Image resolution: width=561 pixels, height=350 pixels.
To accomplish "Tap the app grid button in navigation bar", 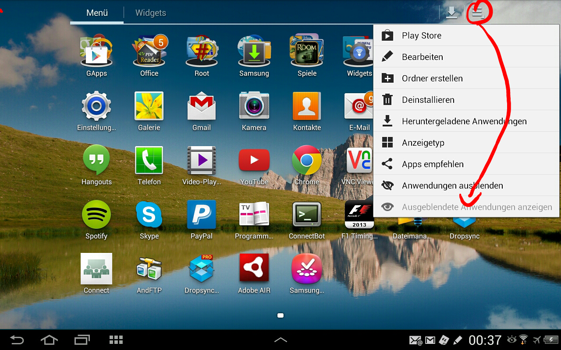I will [x=116, y=339].
